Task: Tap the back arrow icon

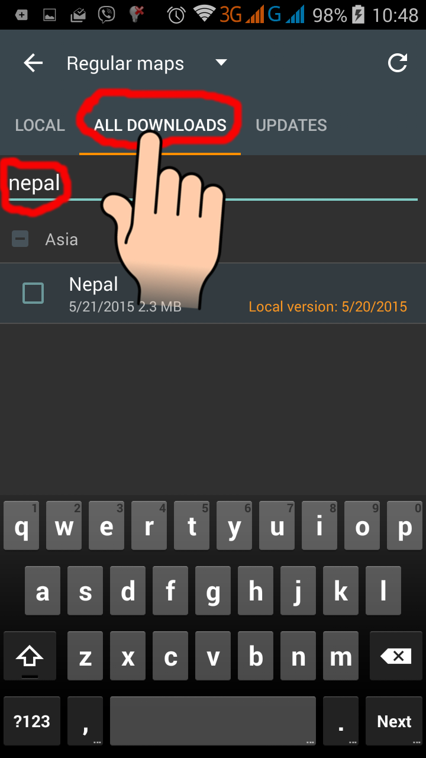Action: pyautogui.click(x=33, y=63)
